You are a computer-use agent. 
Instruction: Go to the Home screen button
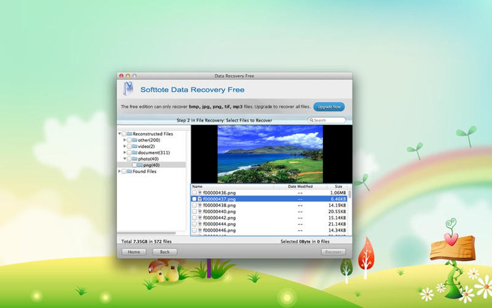click(x=134, y=252)
